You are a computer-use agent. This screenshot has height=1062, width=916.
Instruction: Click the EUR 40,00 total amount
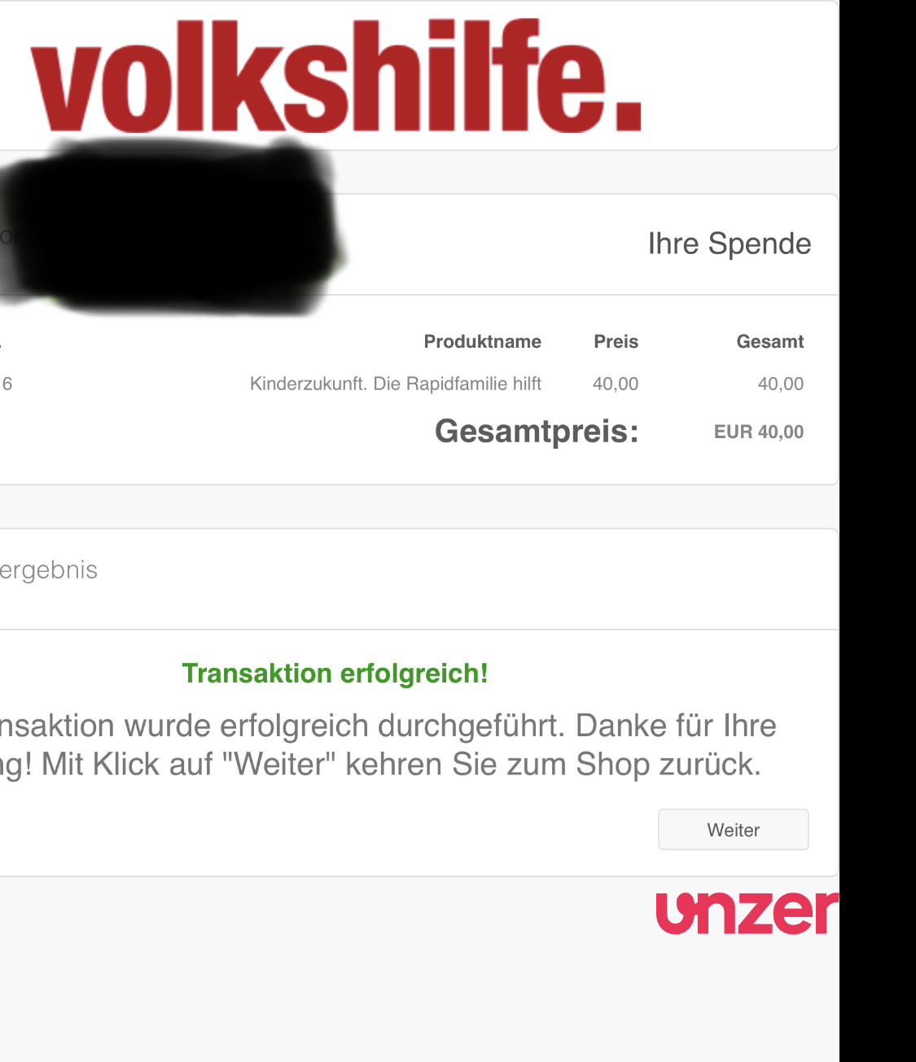(x=759, y=432)
